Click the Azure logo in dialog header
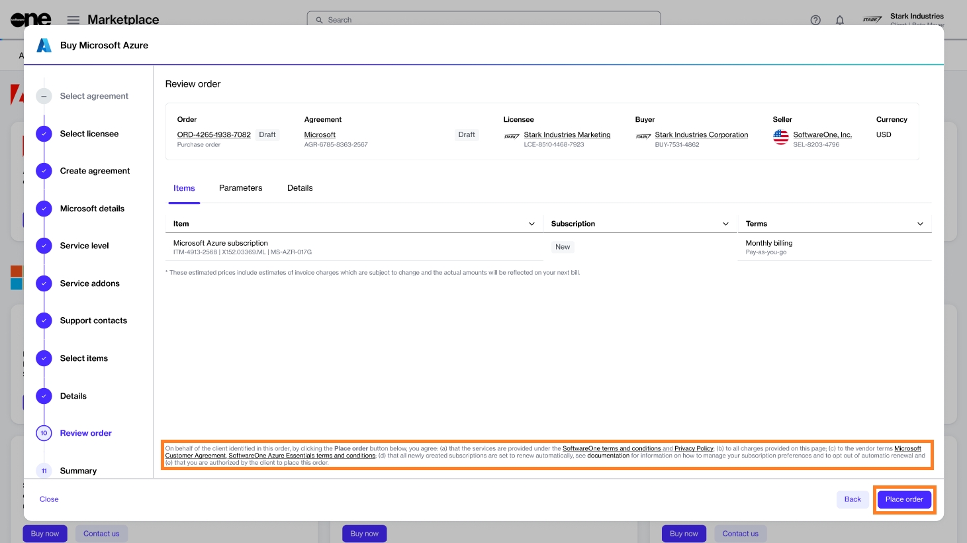Image resolution: width=967 pixels, height=543 pixels. point(44,45)
